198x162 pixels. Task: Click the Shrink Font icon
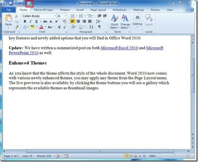point(65,27)
